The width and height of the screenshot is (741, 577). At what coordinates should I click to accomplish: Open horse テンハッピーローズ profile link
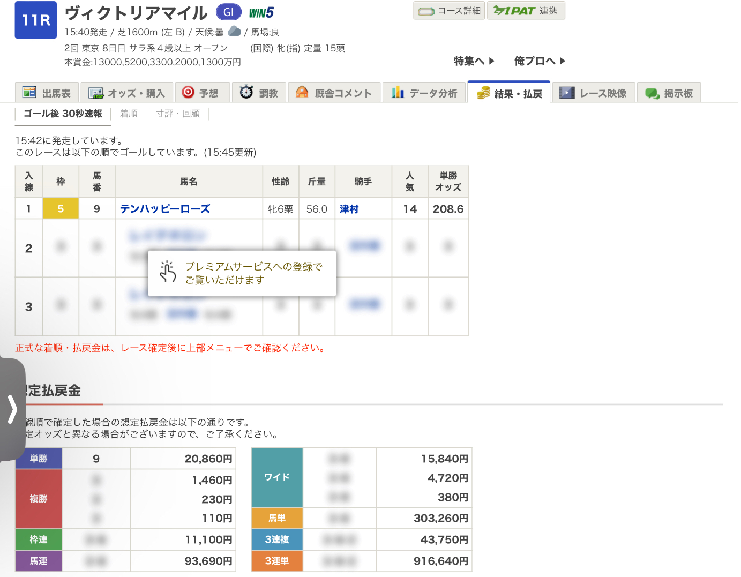point(165,209)
